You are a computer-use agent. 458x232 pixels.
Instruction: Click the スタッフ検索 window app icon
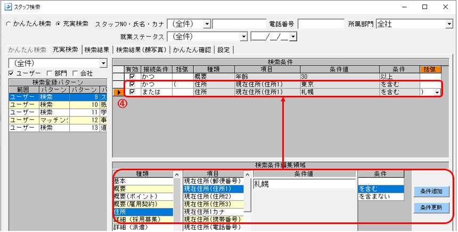tap(7, 7)
